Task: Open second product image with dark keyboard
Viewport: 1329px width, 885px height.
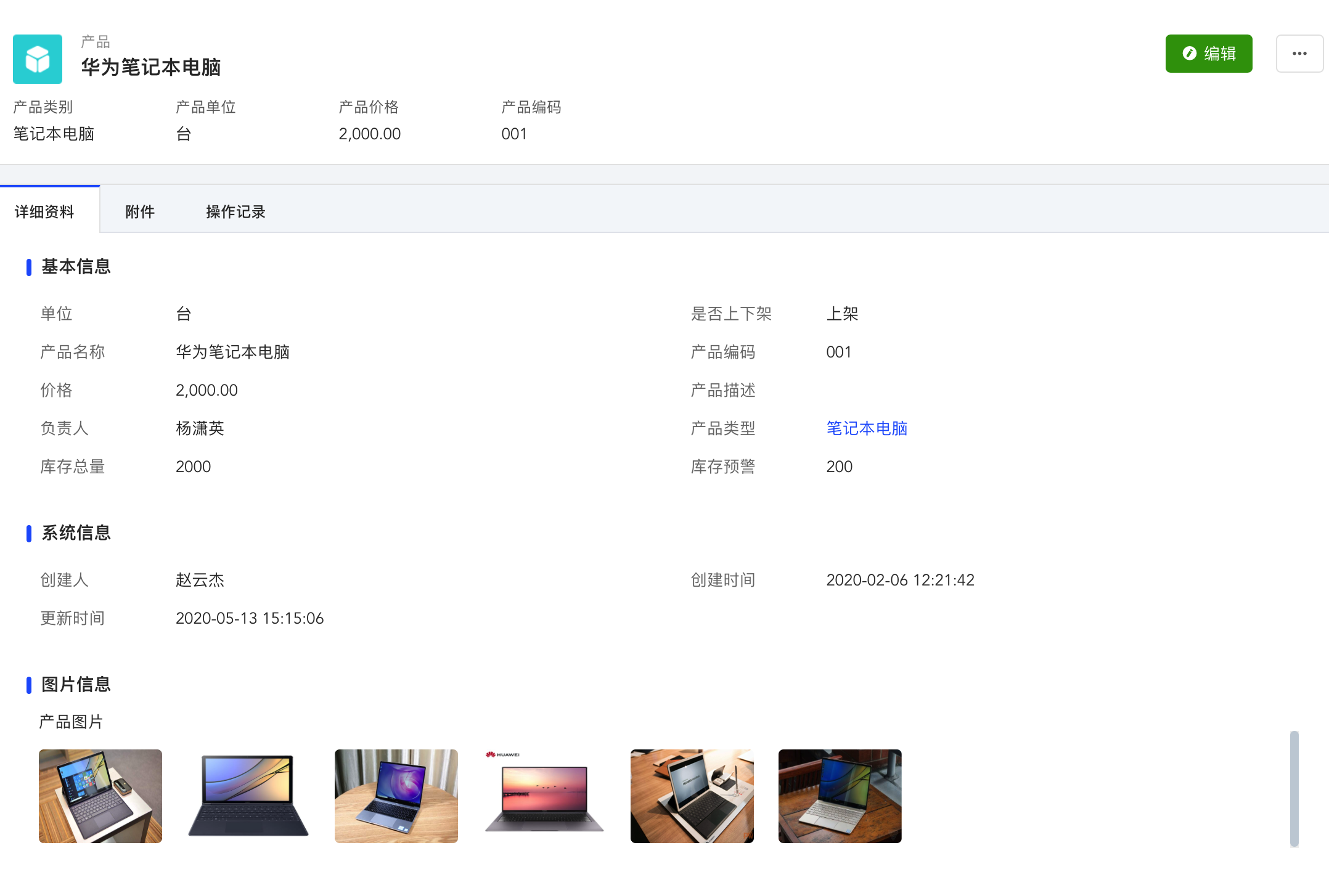Action: [x=248, y=796]
